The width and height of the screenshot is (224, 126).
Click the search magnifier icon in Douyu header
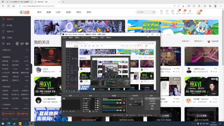[x=153, y=12]
